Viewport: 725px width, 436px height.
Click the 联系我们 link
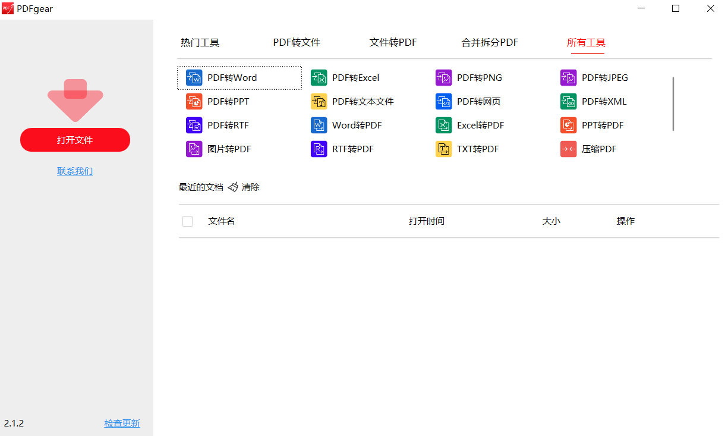[75, 171]
